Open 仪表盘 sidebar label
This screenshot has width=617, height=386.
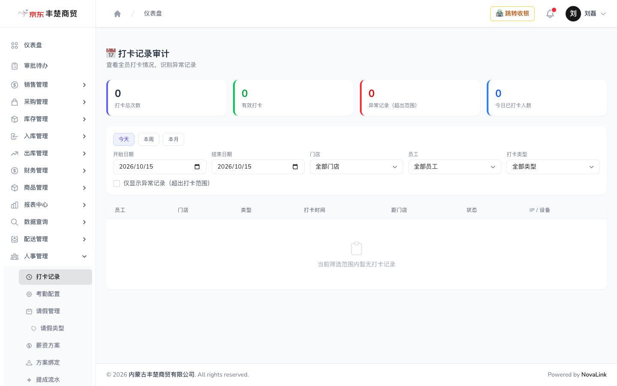[x=33, y=45]
